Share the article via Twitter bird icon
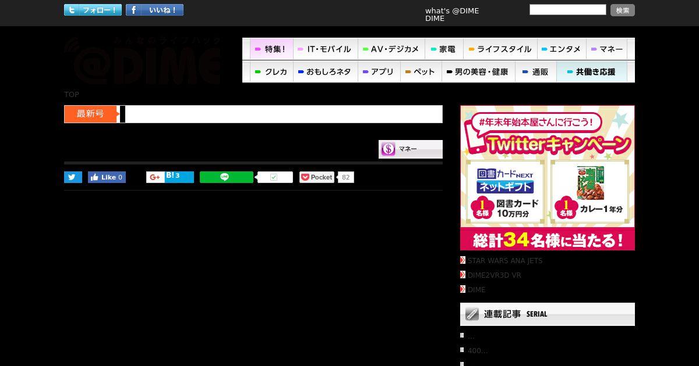 pos(73,177)
